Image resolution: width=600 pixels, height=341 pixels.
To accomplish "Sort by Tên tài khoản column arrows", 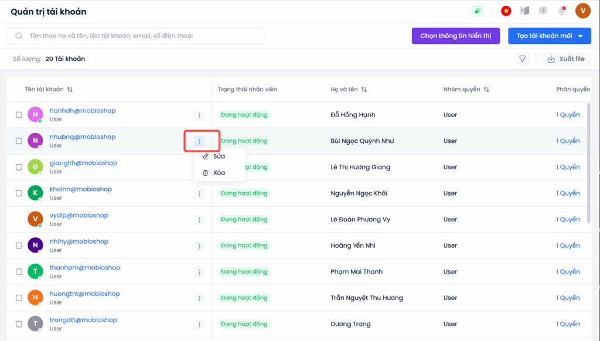I will [x=70, y=90].
